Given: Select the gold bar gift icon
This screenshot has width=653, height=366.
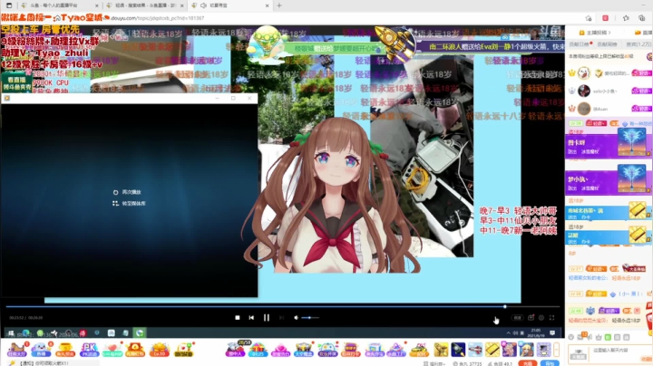Looking at the screenshot, I should click(492, 350).
